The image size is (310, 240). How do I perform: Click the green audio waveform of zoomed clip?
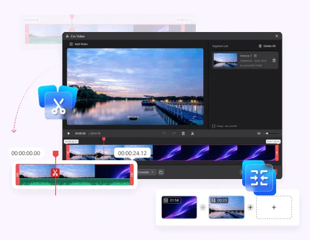pos(75,182)
